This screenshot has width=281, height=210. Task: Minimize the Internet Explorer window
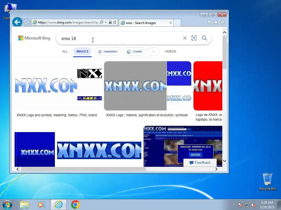[x=204, y=15]
